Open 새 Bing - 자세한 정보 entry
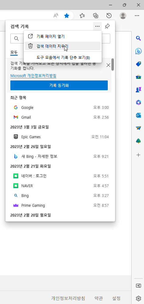Image resolution: width=144 pixels, height=304 pixels. click(61, 156)
